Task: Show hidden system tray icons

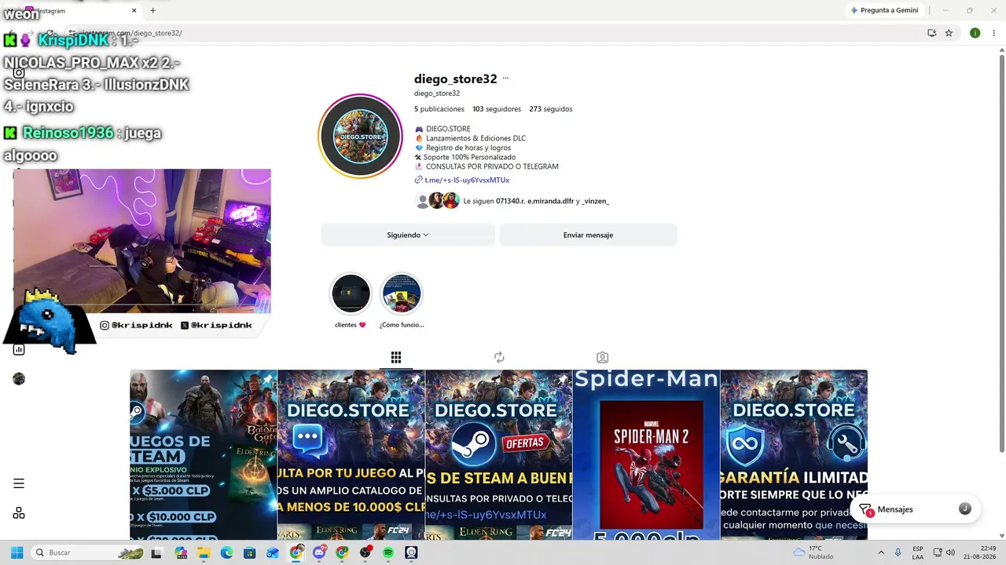Action: click(x=880, y=552)
